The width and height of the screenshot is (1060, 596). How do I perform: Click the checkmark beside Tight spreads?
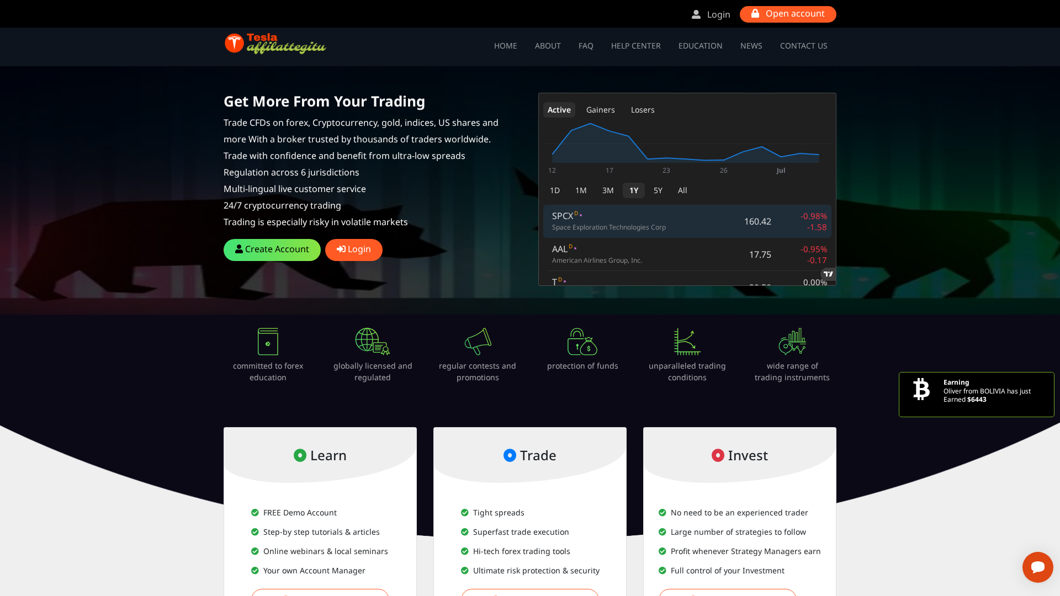pyautogui.click(x=465, y=513)
